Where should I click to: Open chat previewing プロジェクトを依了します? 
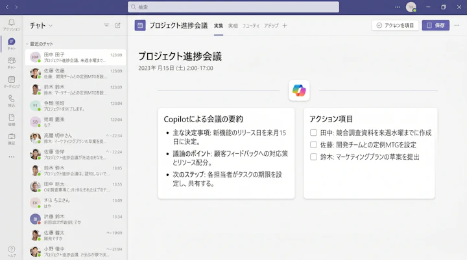[75, 106]
